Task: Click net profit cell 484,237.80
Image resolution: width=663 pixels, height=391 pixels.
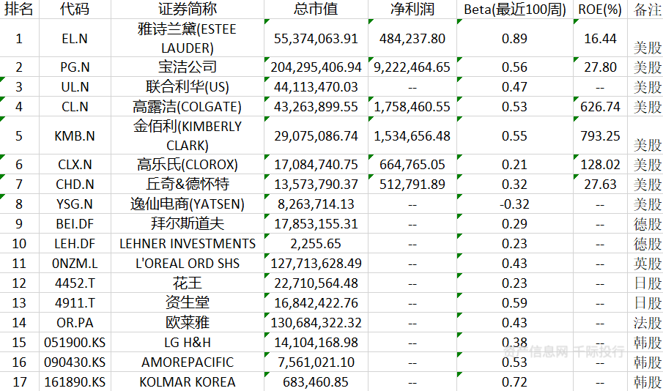Action: click(x=412, y=39)
